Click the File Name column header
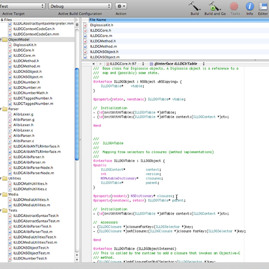Viewport: 269px width, 269px height. coord(179,20)
